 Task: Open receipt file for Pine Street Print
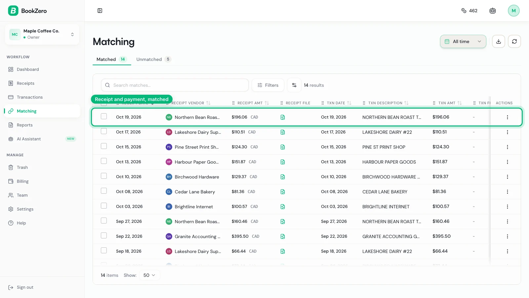click(x=283, y=147)
